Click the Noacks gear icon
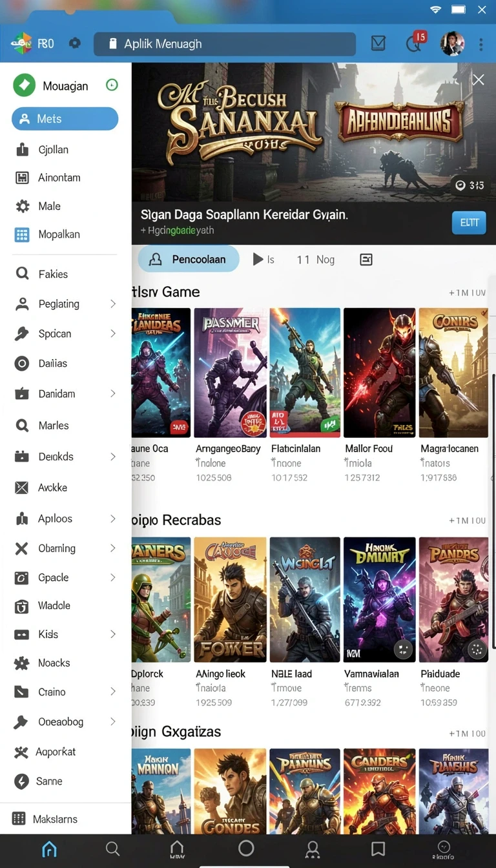This screenshot has height=868, width=496. click(x=22, y=663)
